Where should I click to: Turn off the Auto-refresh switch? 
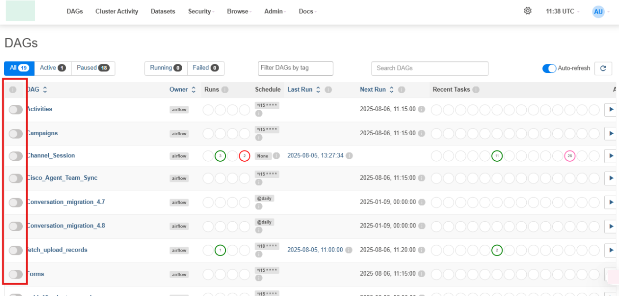tap(549, 69)
